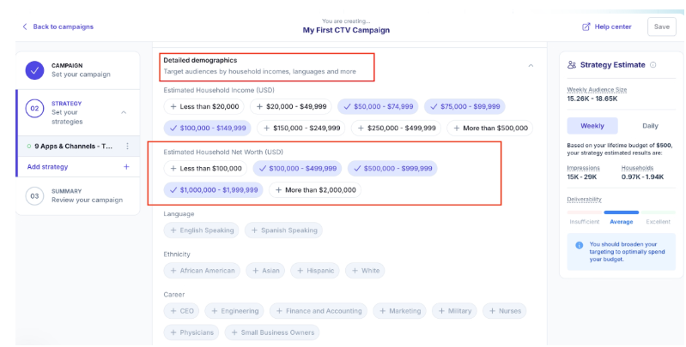The height and width of the screenshot is (347, 686).
Task: Select the $250,000 - $499,999 income chip
Action: 396,129
